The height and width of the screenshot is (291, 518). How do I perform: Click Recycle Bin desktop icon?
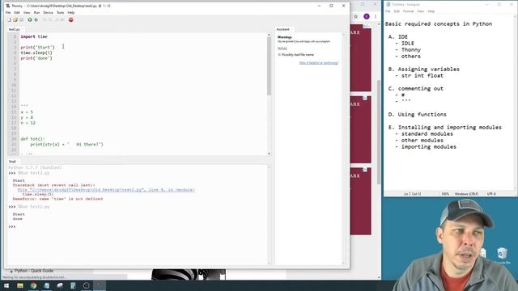[502, 255]
